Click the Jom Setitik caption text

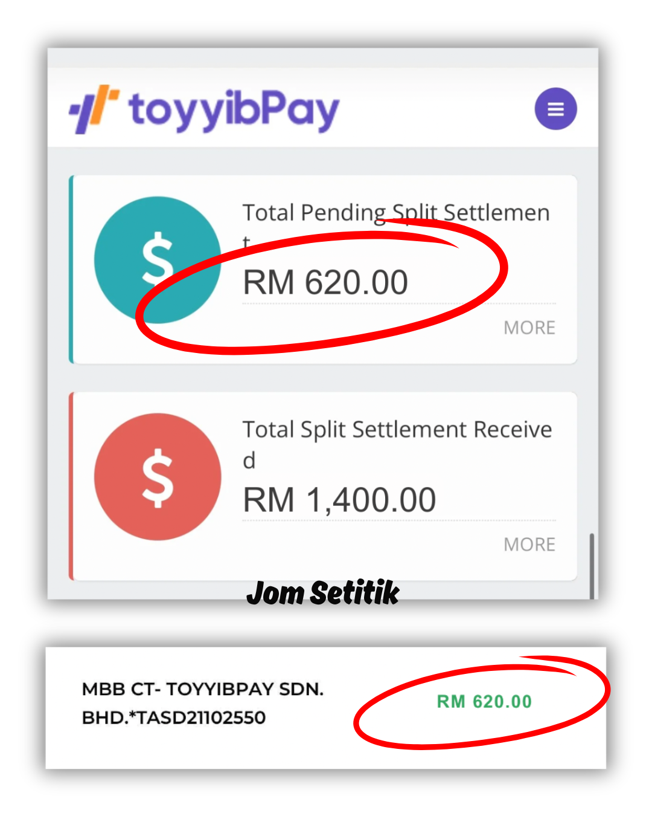tap(323, 593)
